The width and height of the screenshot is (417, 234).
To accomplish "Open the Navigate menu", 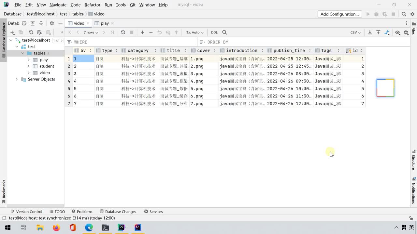I will [58, 5].
